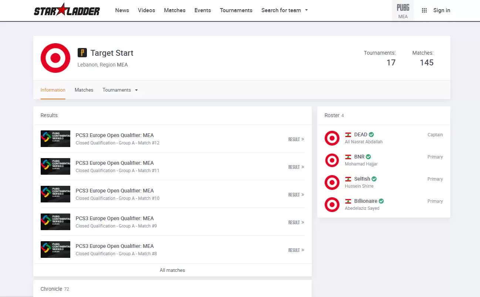Click the Target Start team logo
The image size is (480, 297).
click(x=55, y=58)
